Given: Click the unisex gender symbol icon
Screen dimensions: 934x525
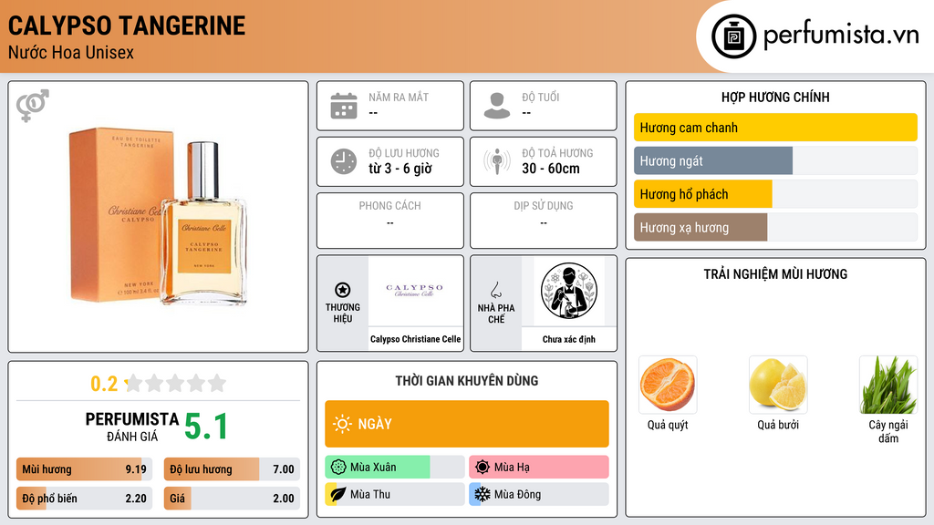Looking at the screenshot, I should [x=33, y=106].
